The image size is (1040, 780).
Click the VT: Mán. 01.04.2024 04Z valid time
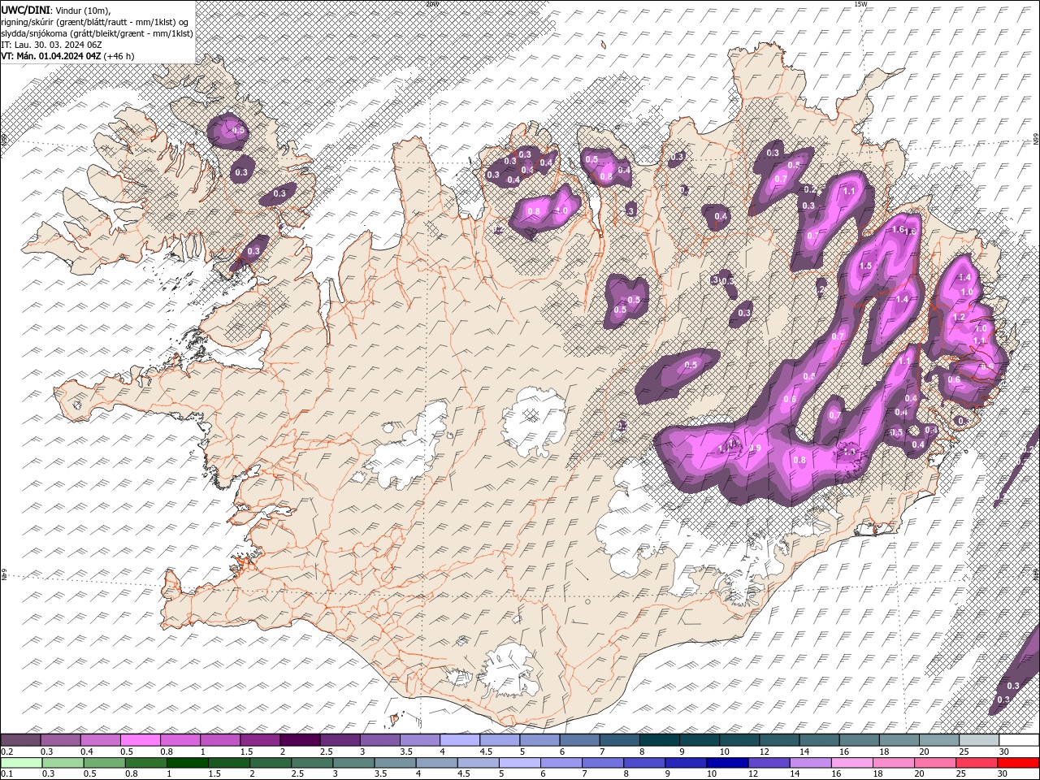51,55
